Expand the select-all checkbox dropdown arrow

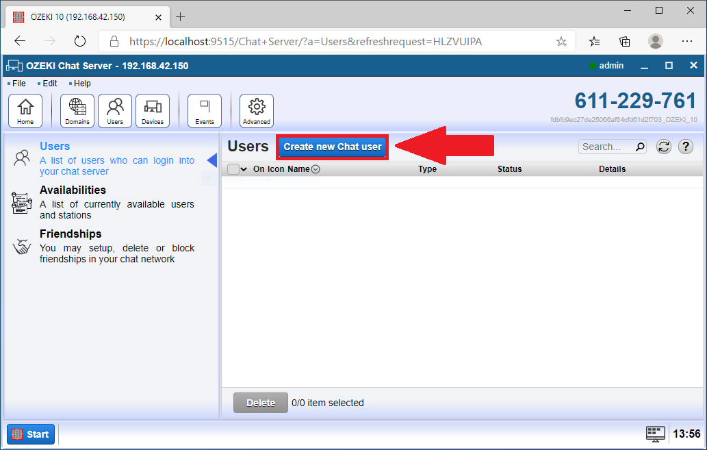242,168
